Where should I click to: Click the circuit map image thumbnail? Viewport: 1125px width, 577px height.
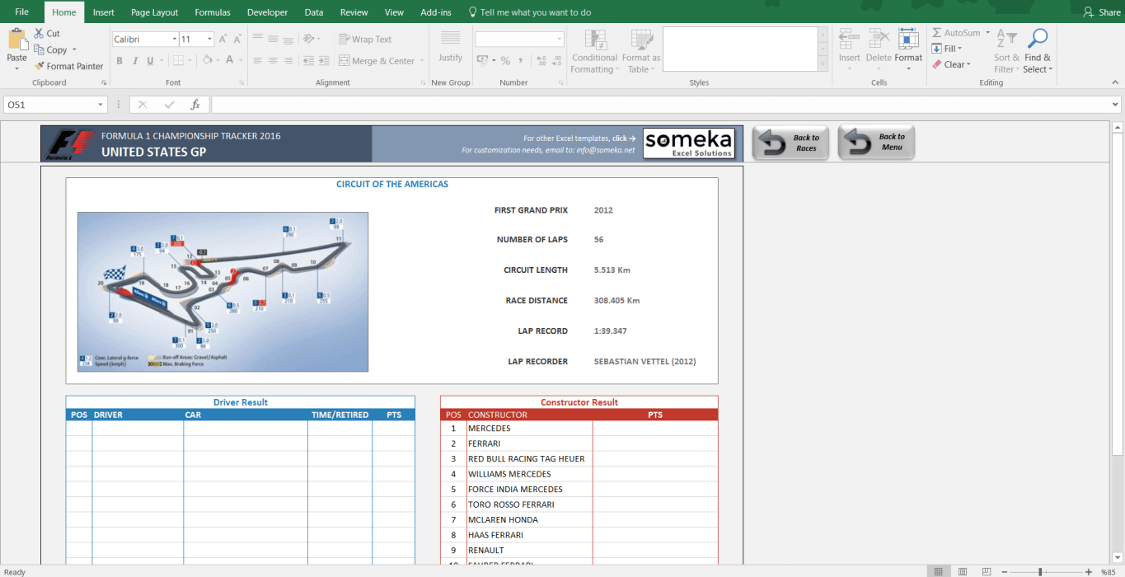point(223,292)
